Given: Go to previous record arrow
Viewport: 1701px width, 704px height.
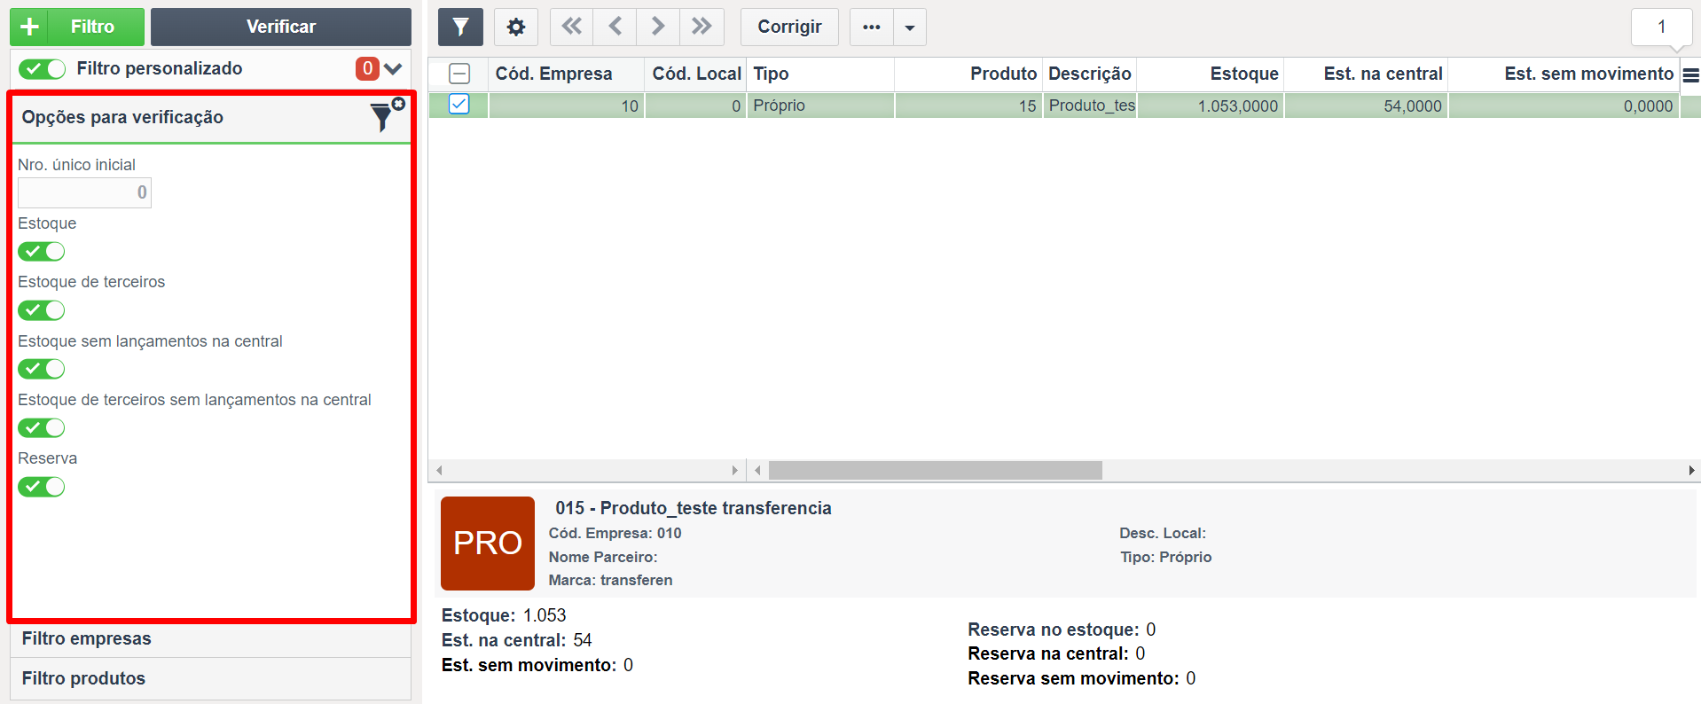Looking at the screenshot, I should [x=615, y=27].
